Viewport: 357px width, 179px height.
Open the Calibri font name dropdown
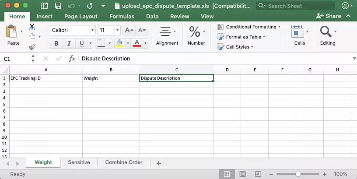(92, 30)
